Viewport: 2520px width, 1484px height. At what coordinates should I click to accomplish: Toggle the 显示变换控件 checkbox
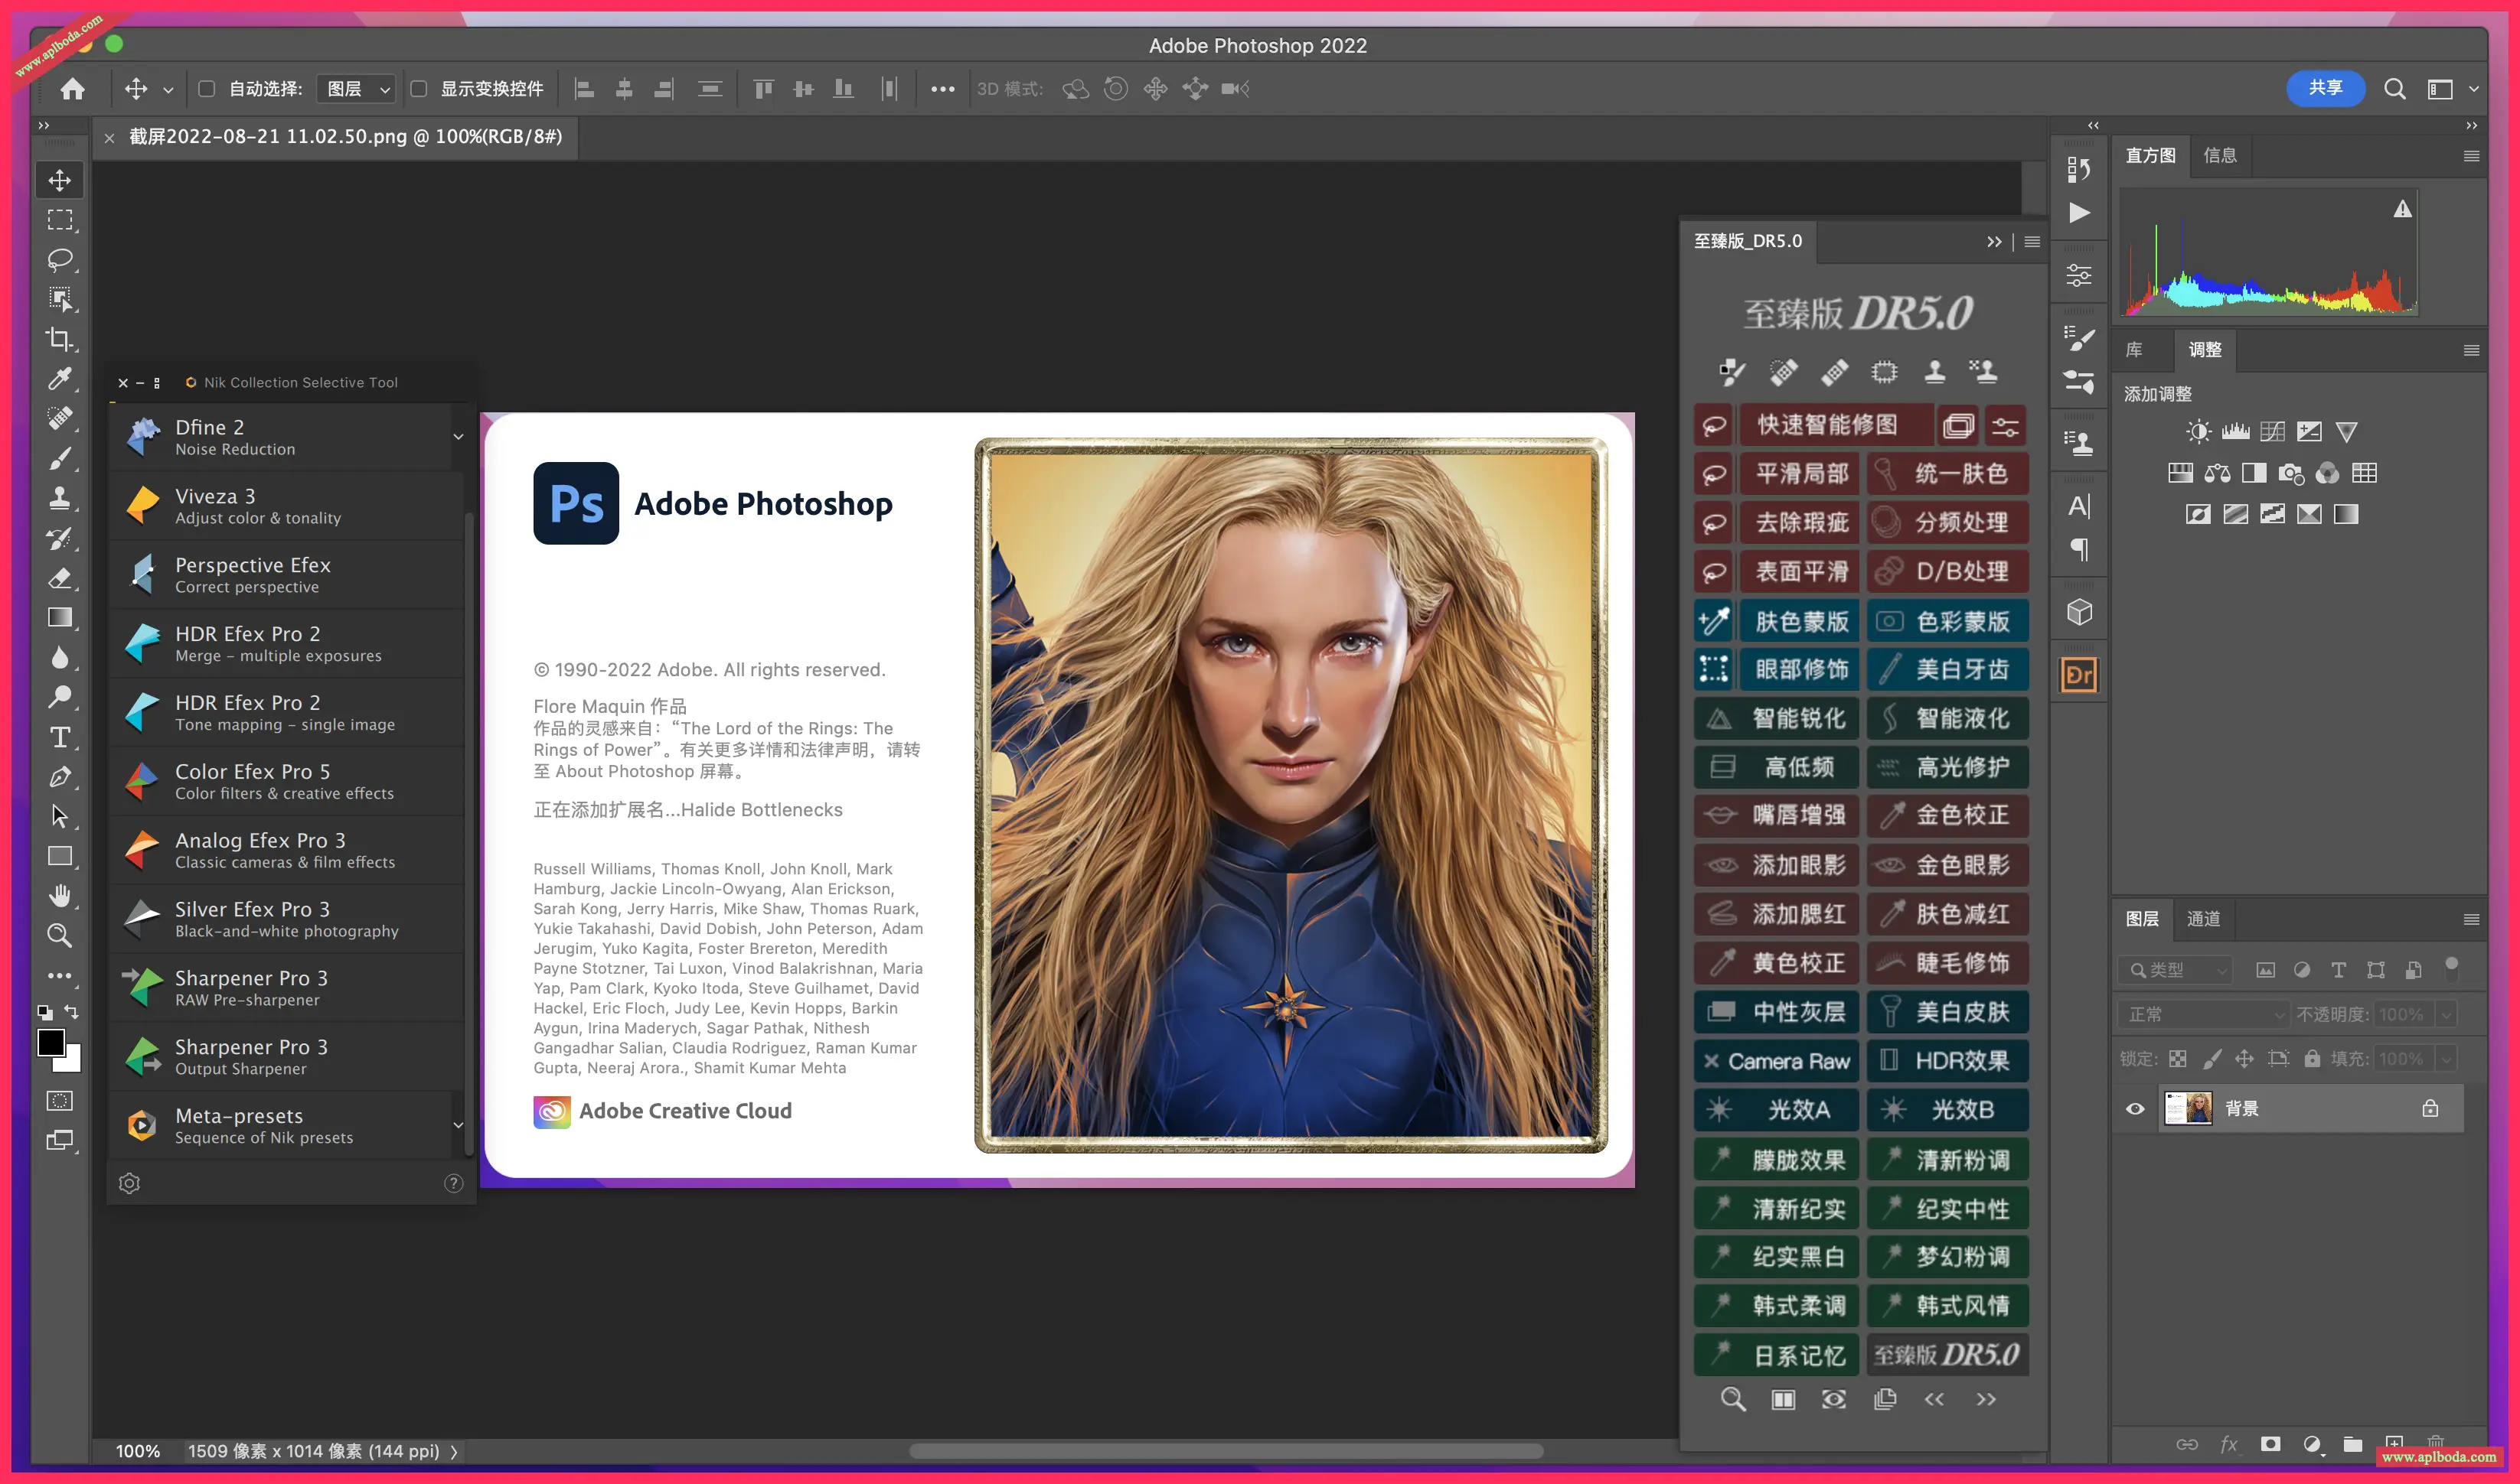(x=419, y=89)
